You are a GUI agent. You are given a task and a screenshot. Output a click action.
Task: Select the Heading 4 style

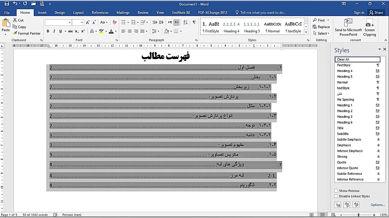pos(345,71)
